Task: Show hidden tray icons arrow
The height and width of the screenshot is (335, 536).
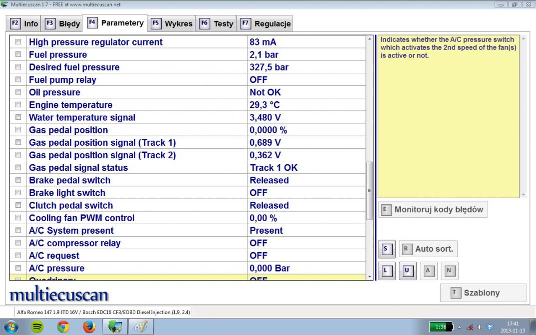Action: 460,327
